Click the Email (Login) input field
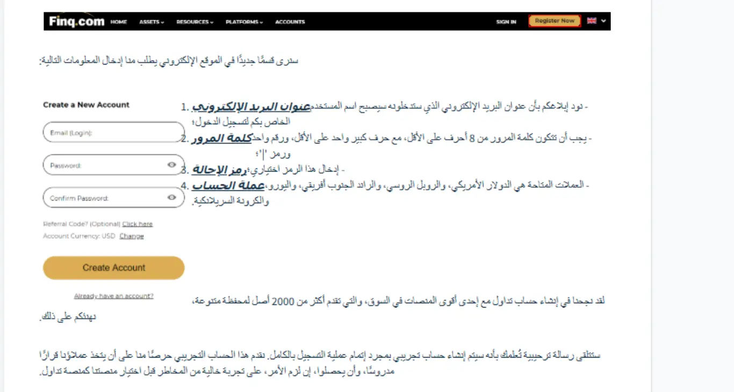This screenshot has height=392, width=734. [113, 132]
